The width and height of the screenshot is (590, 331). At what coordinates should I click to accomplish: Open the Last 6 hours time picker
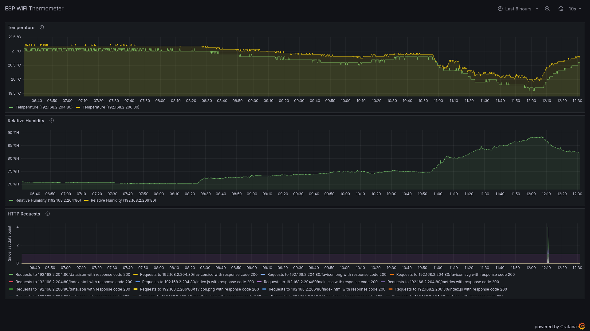pyautogui.click(x=518, y=9)
